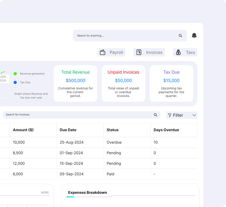Image resolution: width=226 pixels, height=207 pixels.
Task: Open the Expenses Breakdown tab
Action: (x=87, y=192)
